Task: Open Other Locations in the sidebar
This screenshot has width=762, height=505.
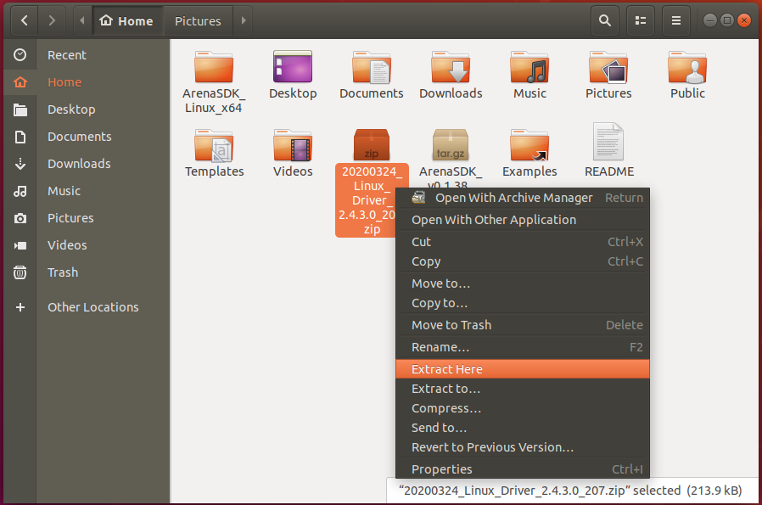Action: click(x=92, y=307)
